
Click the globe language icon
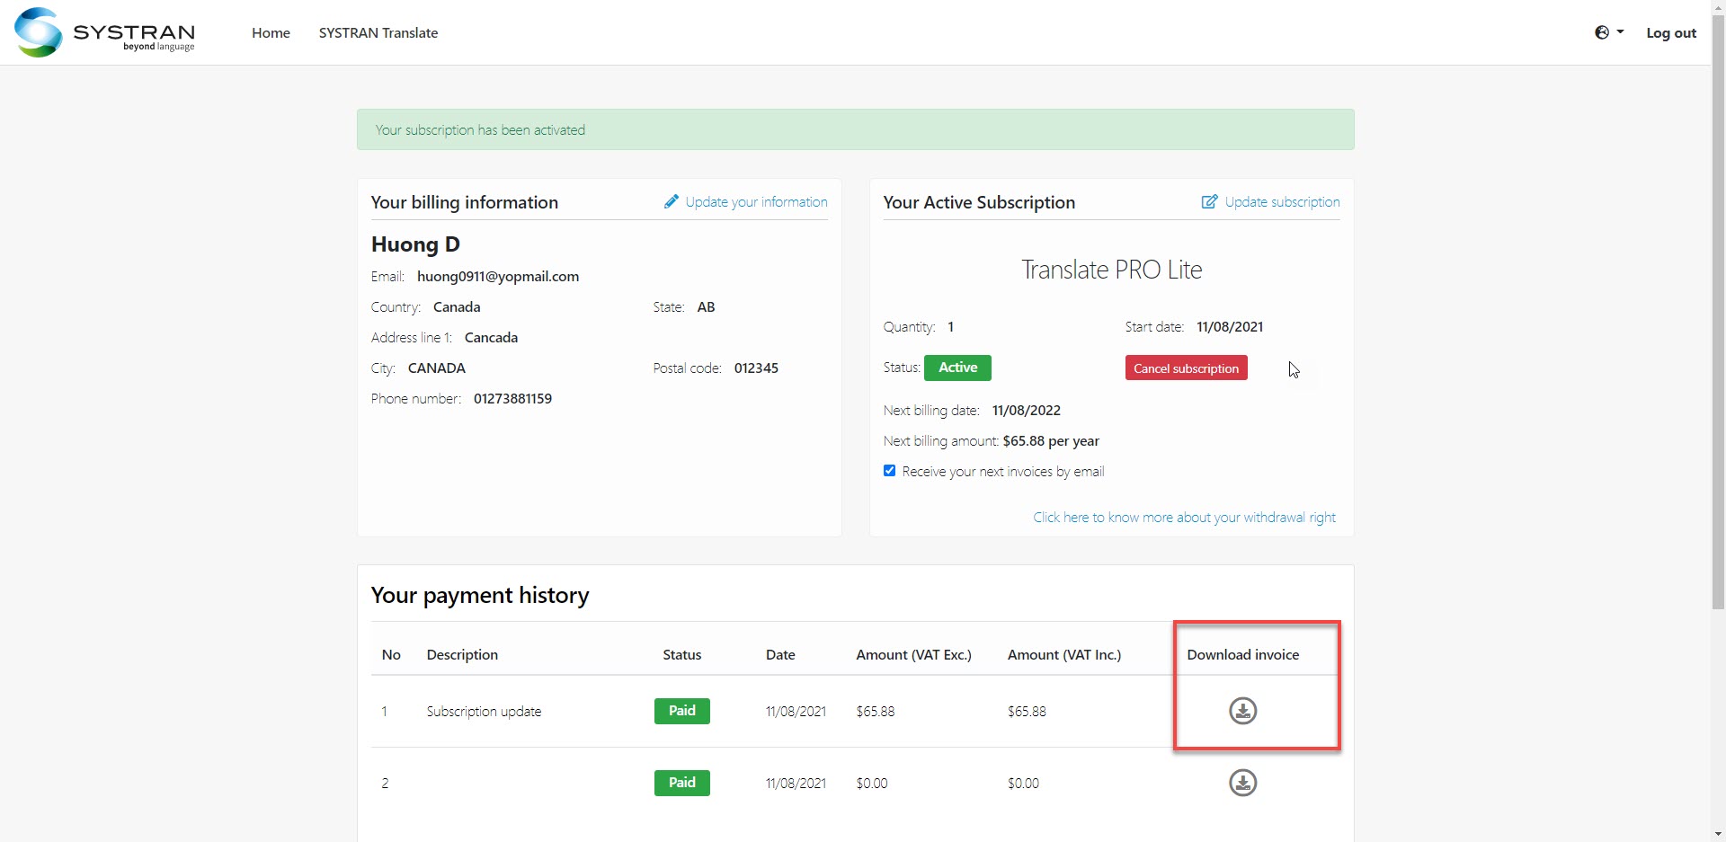1601,32
